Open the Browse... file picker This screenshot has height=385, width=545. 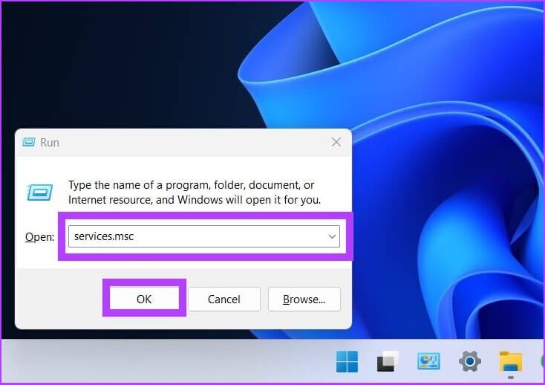click(304, 299)
